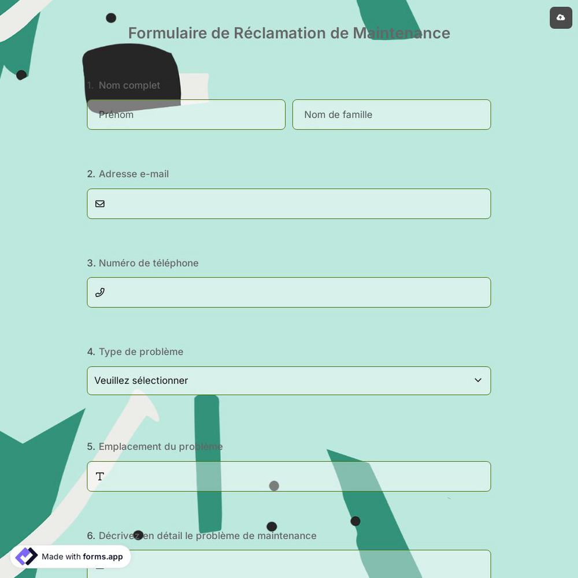Click the chevron on the Type de problème selector
This screenshot has width=578, height=578.
[x=478, y=380]
